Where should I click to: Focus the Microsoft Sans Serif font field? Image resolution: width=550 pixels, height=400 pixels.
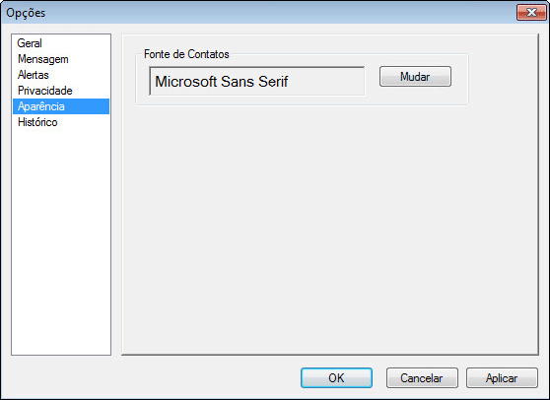[256, 81]
